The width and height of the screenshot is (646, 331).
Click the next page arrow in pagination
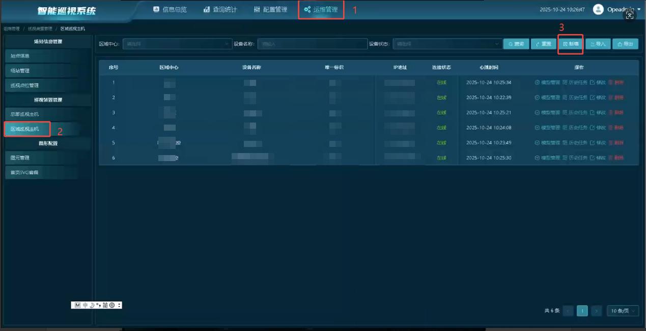coord(597,311)
